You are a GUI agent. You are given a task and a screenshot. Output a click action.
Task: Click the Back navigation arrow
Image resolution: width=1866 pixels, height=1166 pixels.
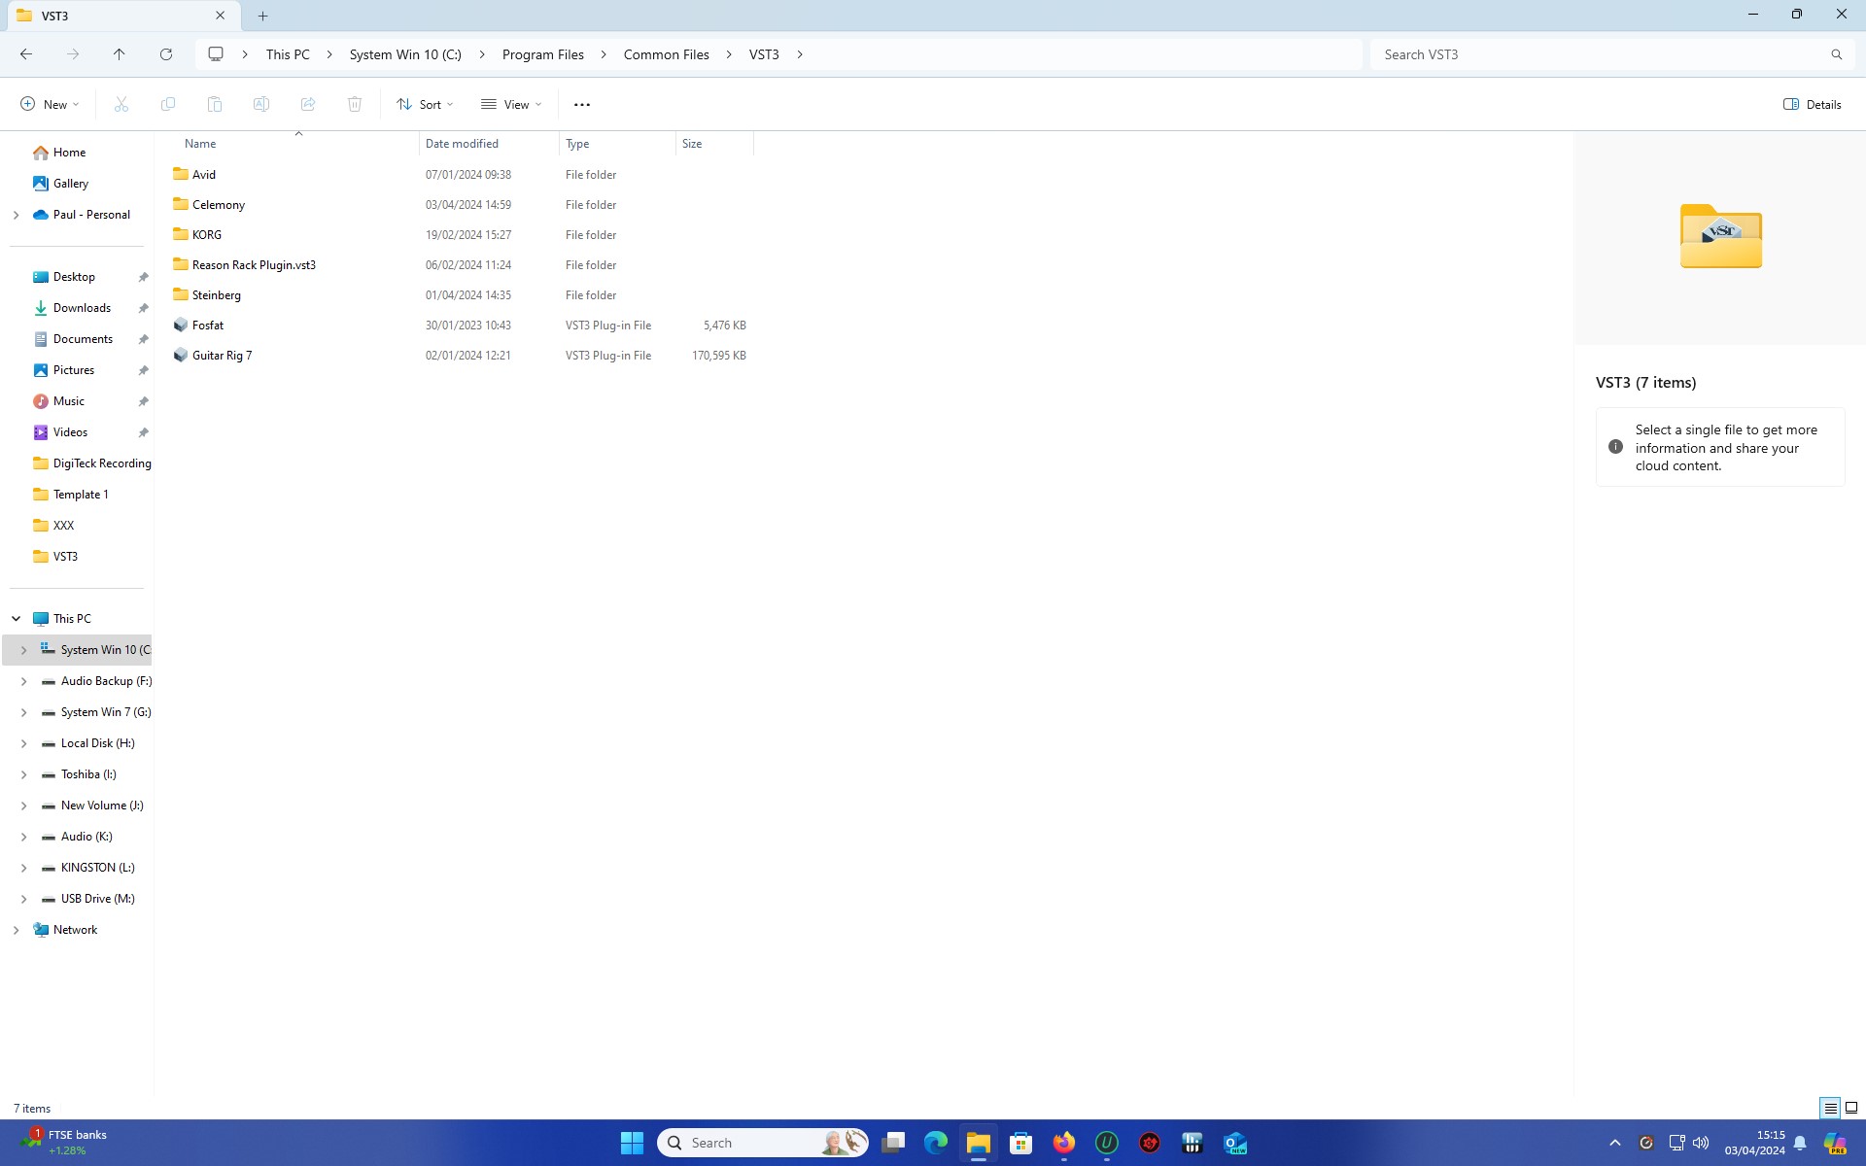click(26, 54)
